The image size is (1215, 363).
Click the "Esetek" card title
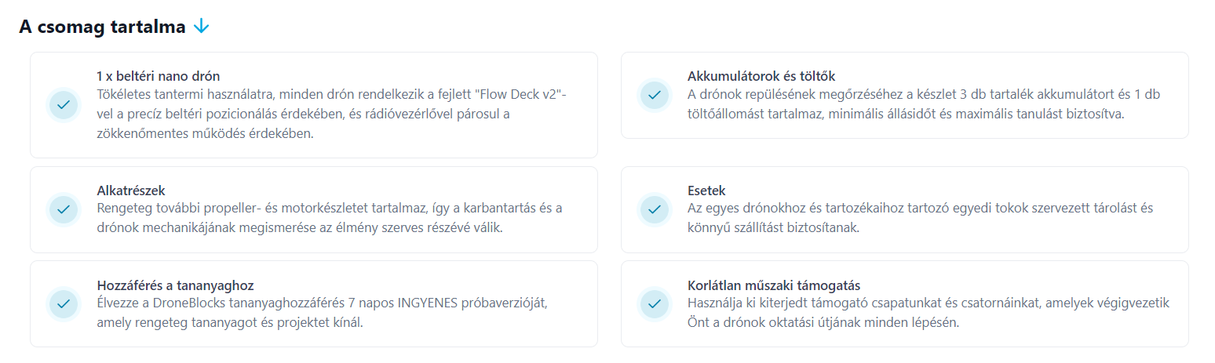click(x=706, y=191)
